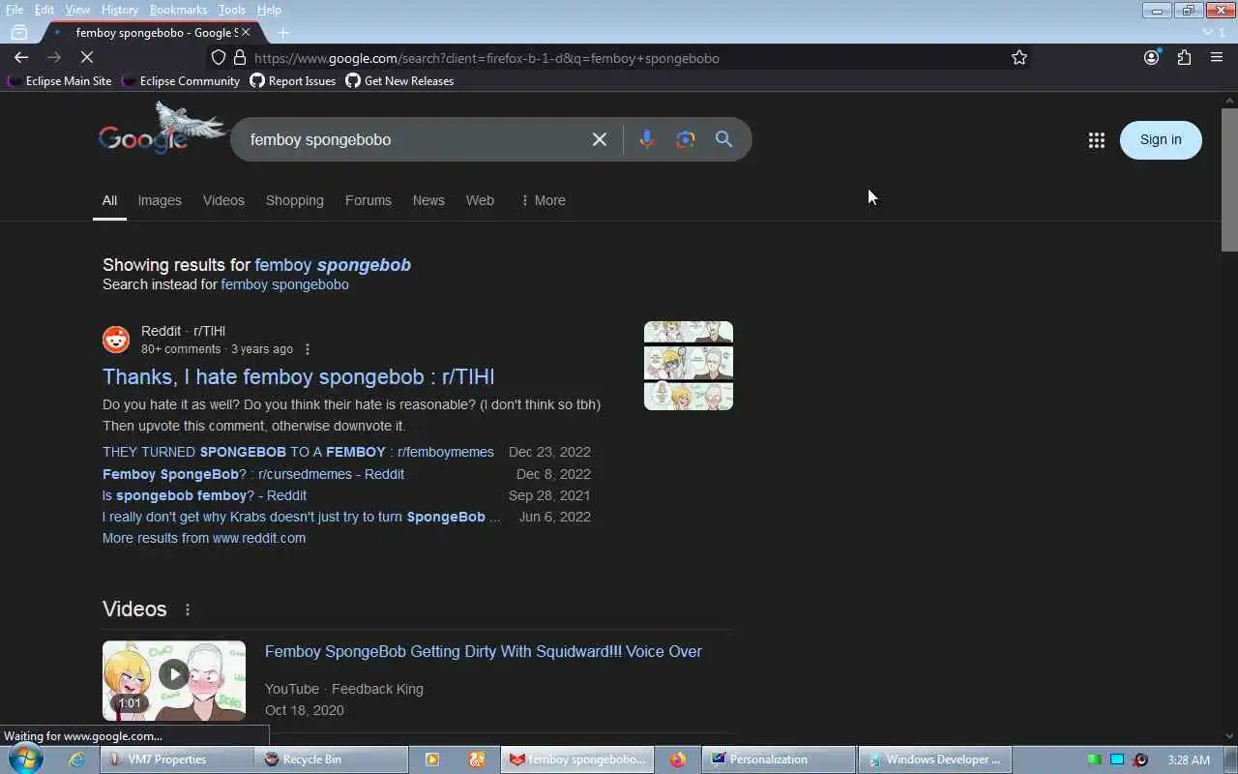Open the Edit menu
The image size is (1238, 774).
click(x=44, y=10)
